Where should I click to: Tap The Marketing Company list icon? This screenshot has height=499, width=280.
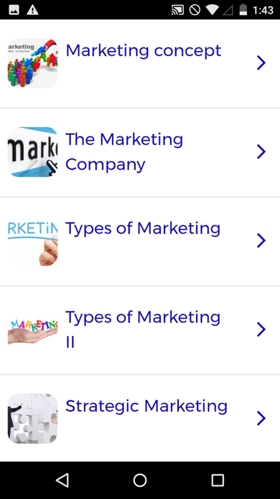pyautogui.click(x=32, y=152)
